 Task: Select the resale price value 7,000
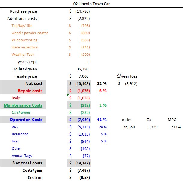point(84,76)
